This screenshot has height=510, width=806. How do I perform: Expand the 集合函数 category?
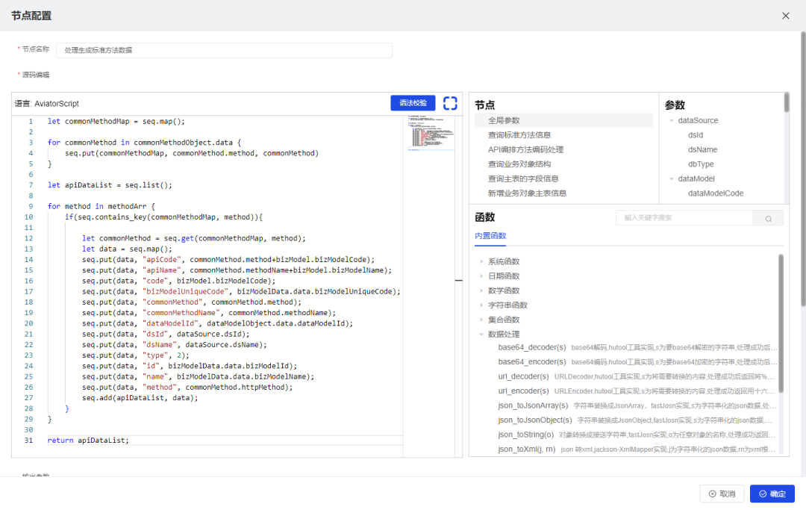click(481, 320)
